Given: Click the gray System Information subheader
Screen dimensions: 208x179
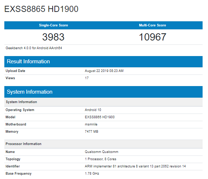Looking at the screenshot, I should click(x=103, y=102).
